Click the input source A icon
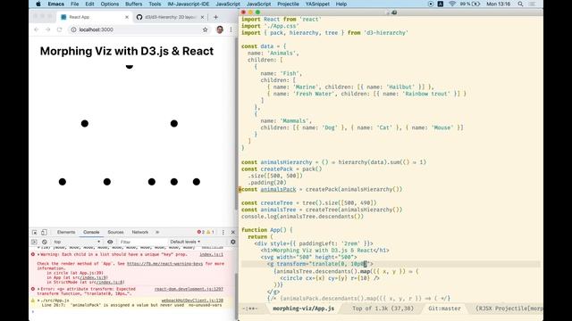Image resolution: width=572 pixels, height=321 pixels. [x=441, y=4]
